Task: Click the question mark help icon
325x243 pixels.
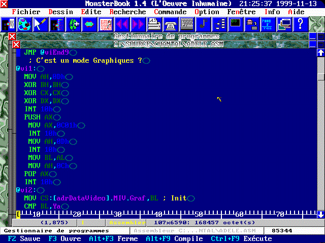Action: (300, 24)
